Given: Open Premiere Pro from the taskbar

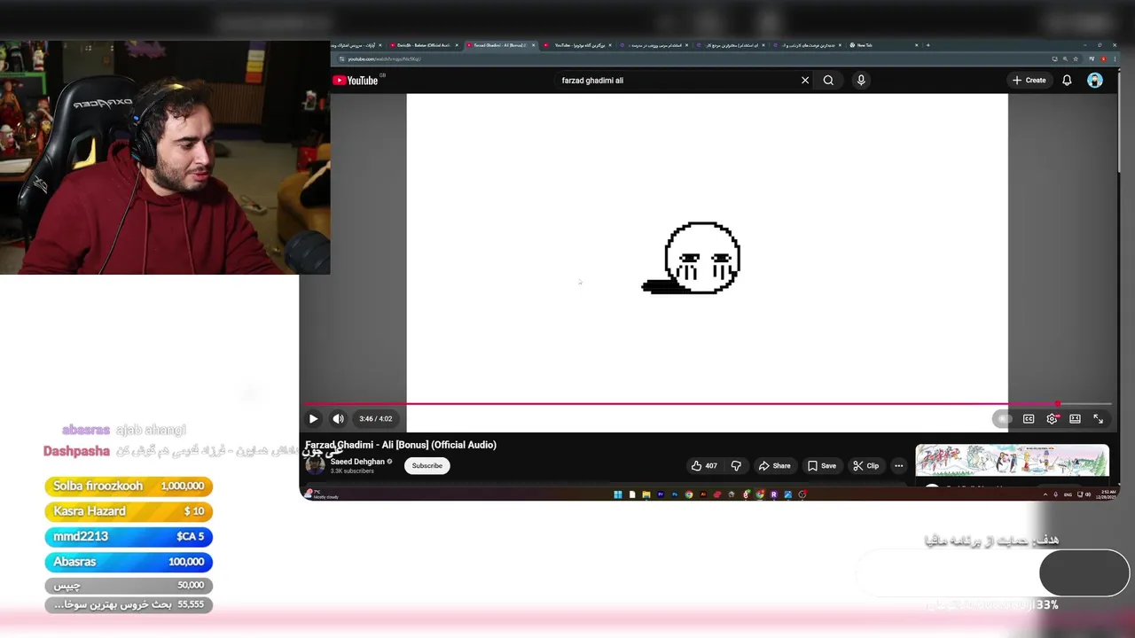Looking at the screenshot, I should pos(661,494).
